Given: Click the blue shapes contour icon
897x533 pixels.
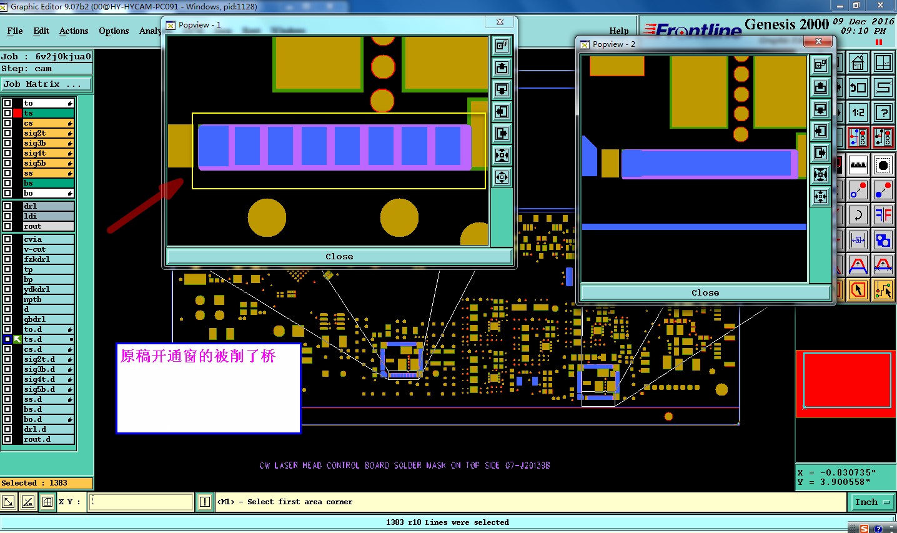Looking at the screenshot, I should tap(883, 240).
